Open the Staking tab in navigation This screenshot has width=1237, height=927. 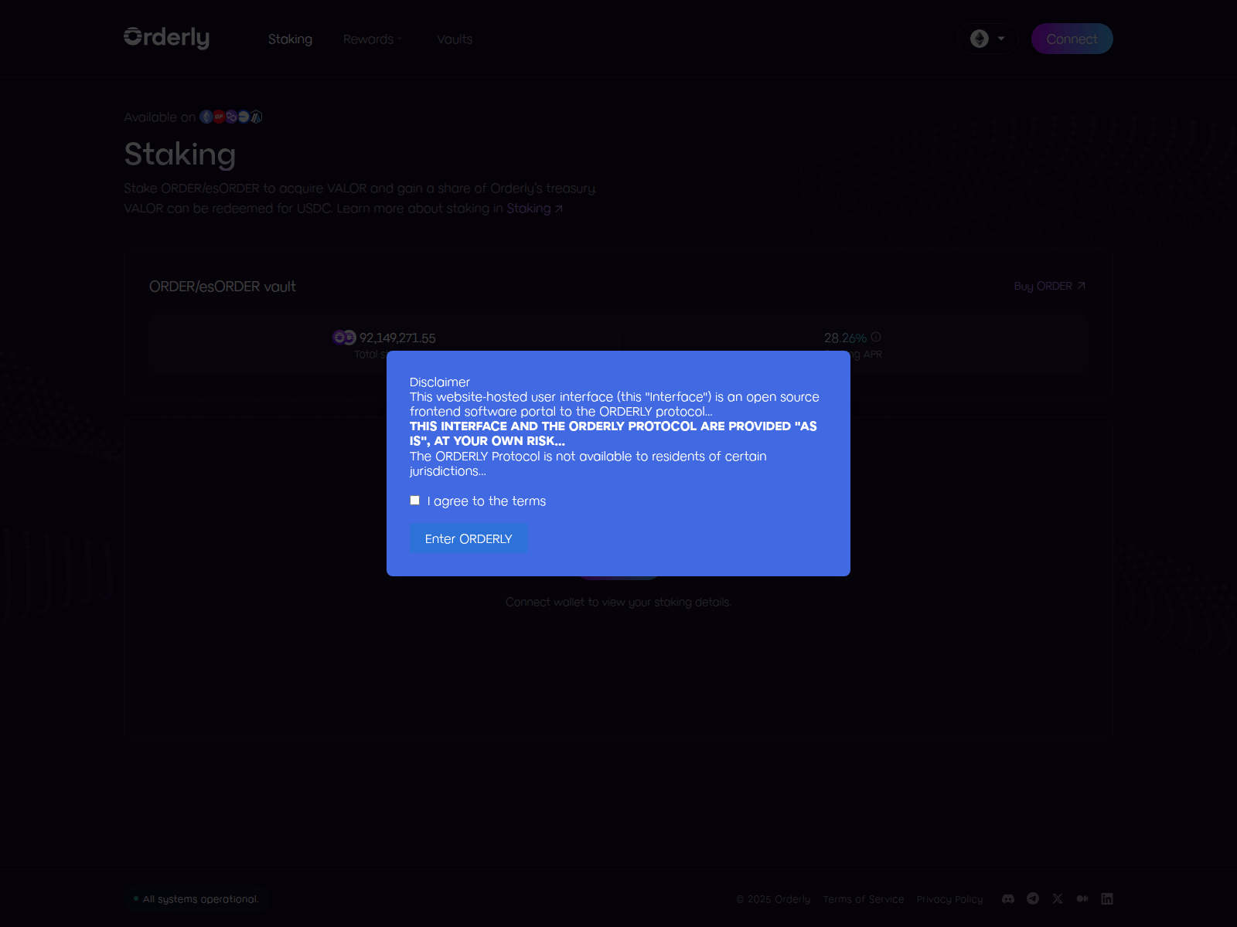(290, 39)
